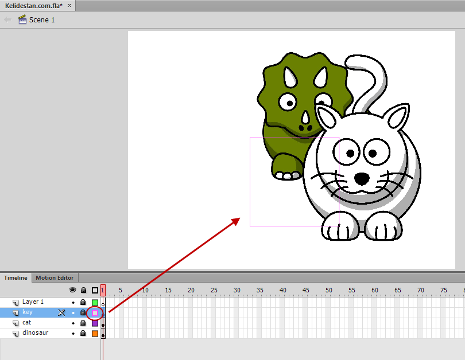Click the page icon of Layer 1

tap(15, 302)
